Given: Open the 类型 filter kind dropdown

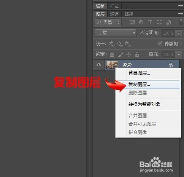Looking at the screenshot, I should 108,22.
